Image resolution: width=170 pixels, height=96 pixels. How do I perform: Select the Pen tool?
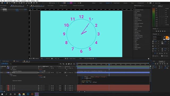coord(22,3)
